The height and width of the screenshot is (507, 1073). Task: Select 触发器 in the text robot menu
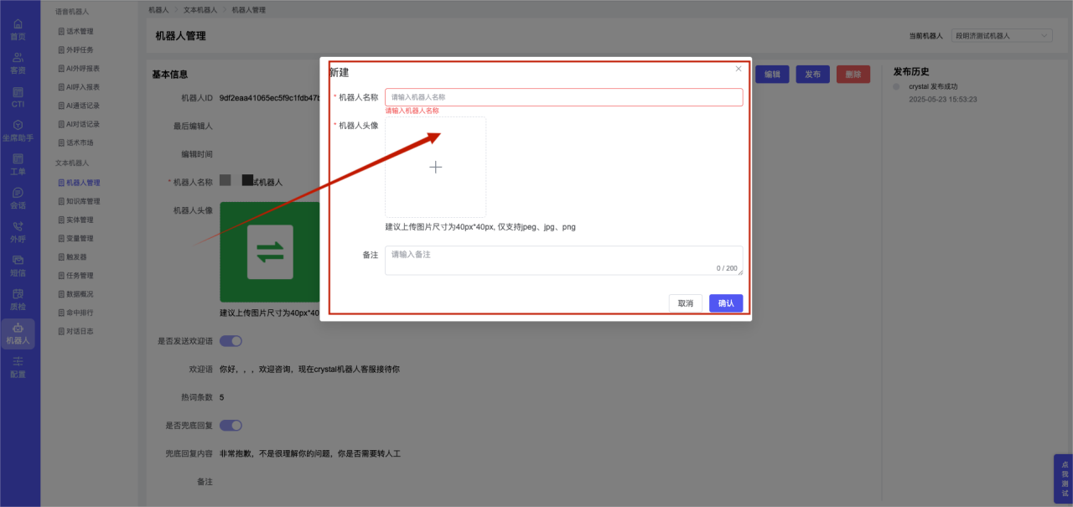point(76,257)
